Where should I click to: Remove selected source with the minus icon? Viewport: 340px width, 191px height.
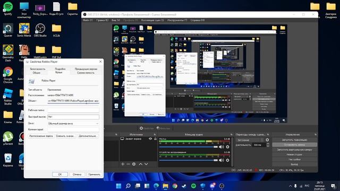[x=128, y=164]
